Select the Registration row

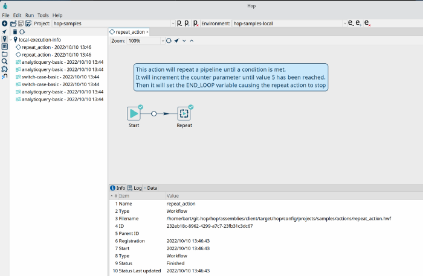266,241
